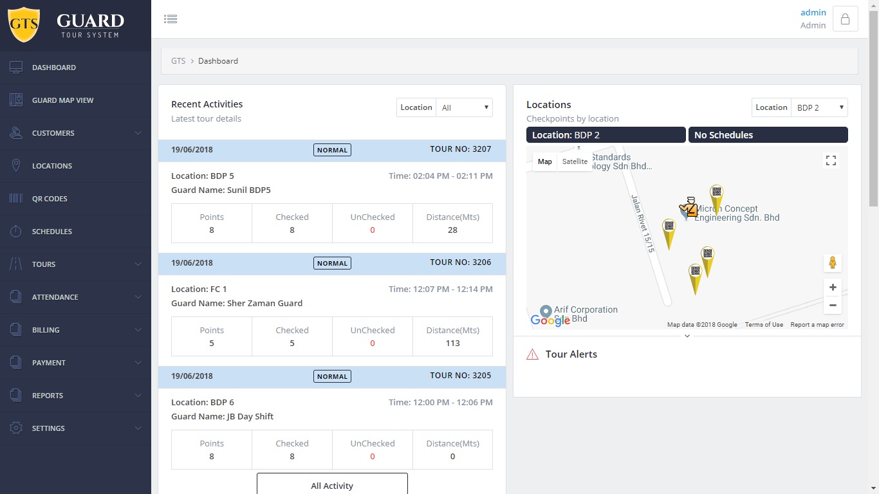Zoom out on the map

(x=832, y=306)
